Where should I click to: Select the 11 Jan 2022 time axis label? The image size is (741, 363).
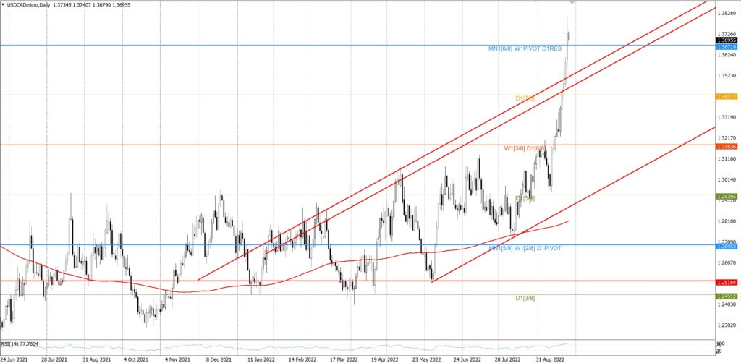261,358
